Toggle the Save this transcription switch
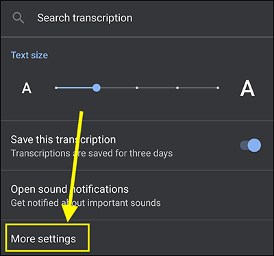 pos(251,146)
